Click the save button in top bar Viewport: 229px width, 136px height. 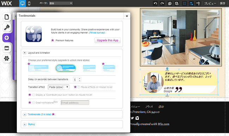223,4
